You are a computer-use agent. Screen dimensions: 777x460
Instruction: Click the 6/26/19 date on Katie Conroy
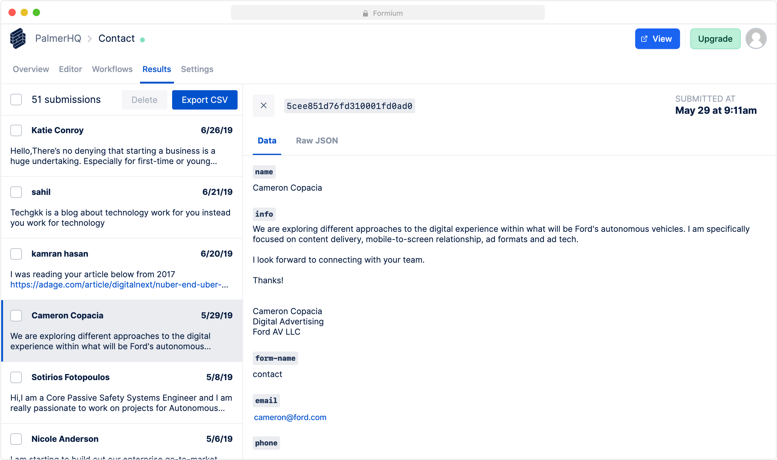[217, 130]
